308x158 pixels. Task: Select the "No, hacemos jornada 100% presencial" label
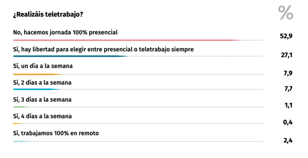tap(65, 32)
